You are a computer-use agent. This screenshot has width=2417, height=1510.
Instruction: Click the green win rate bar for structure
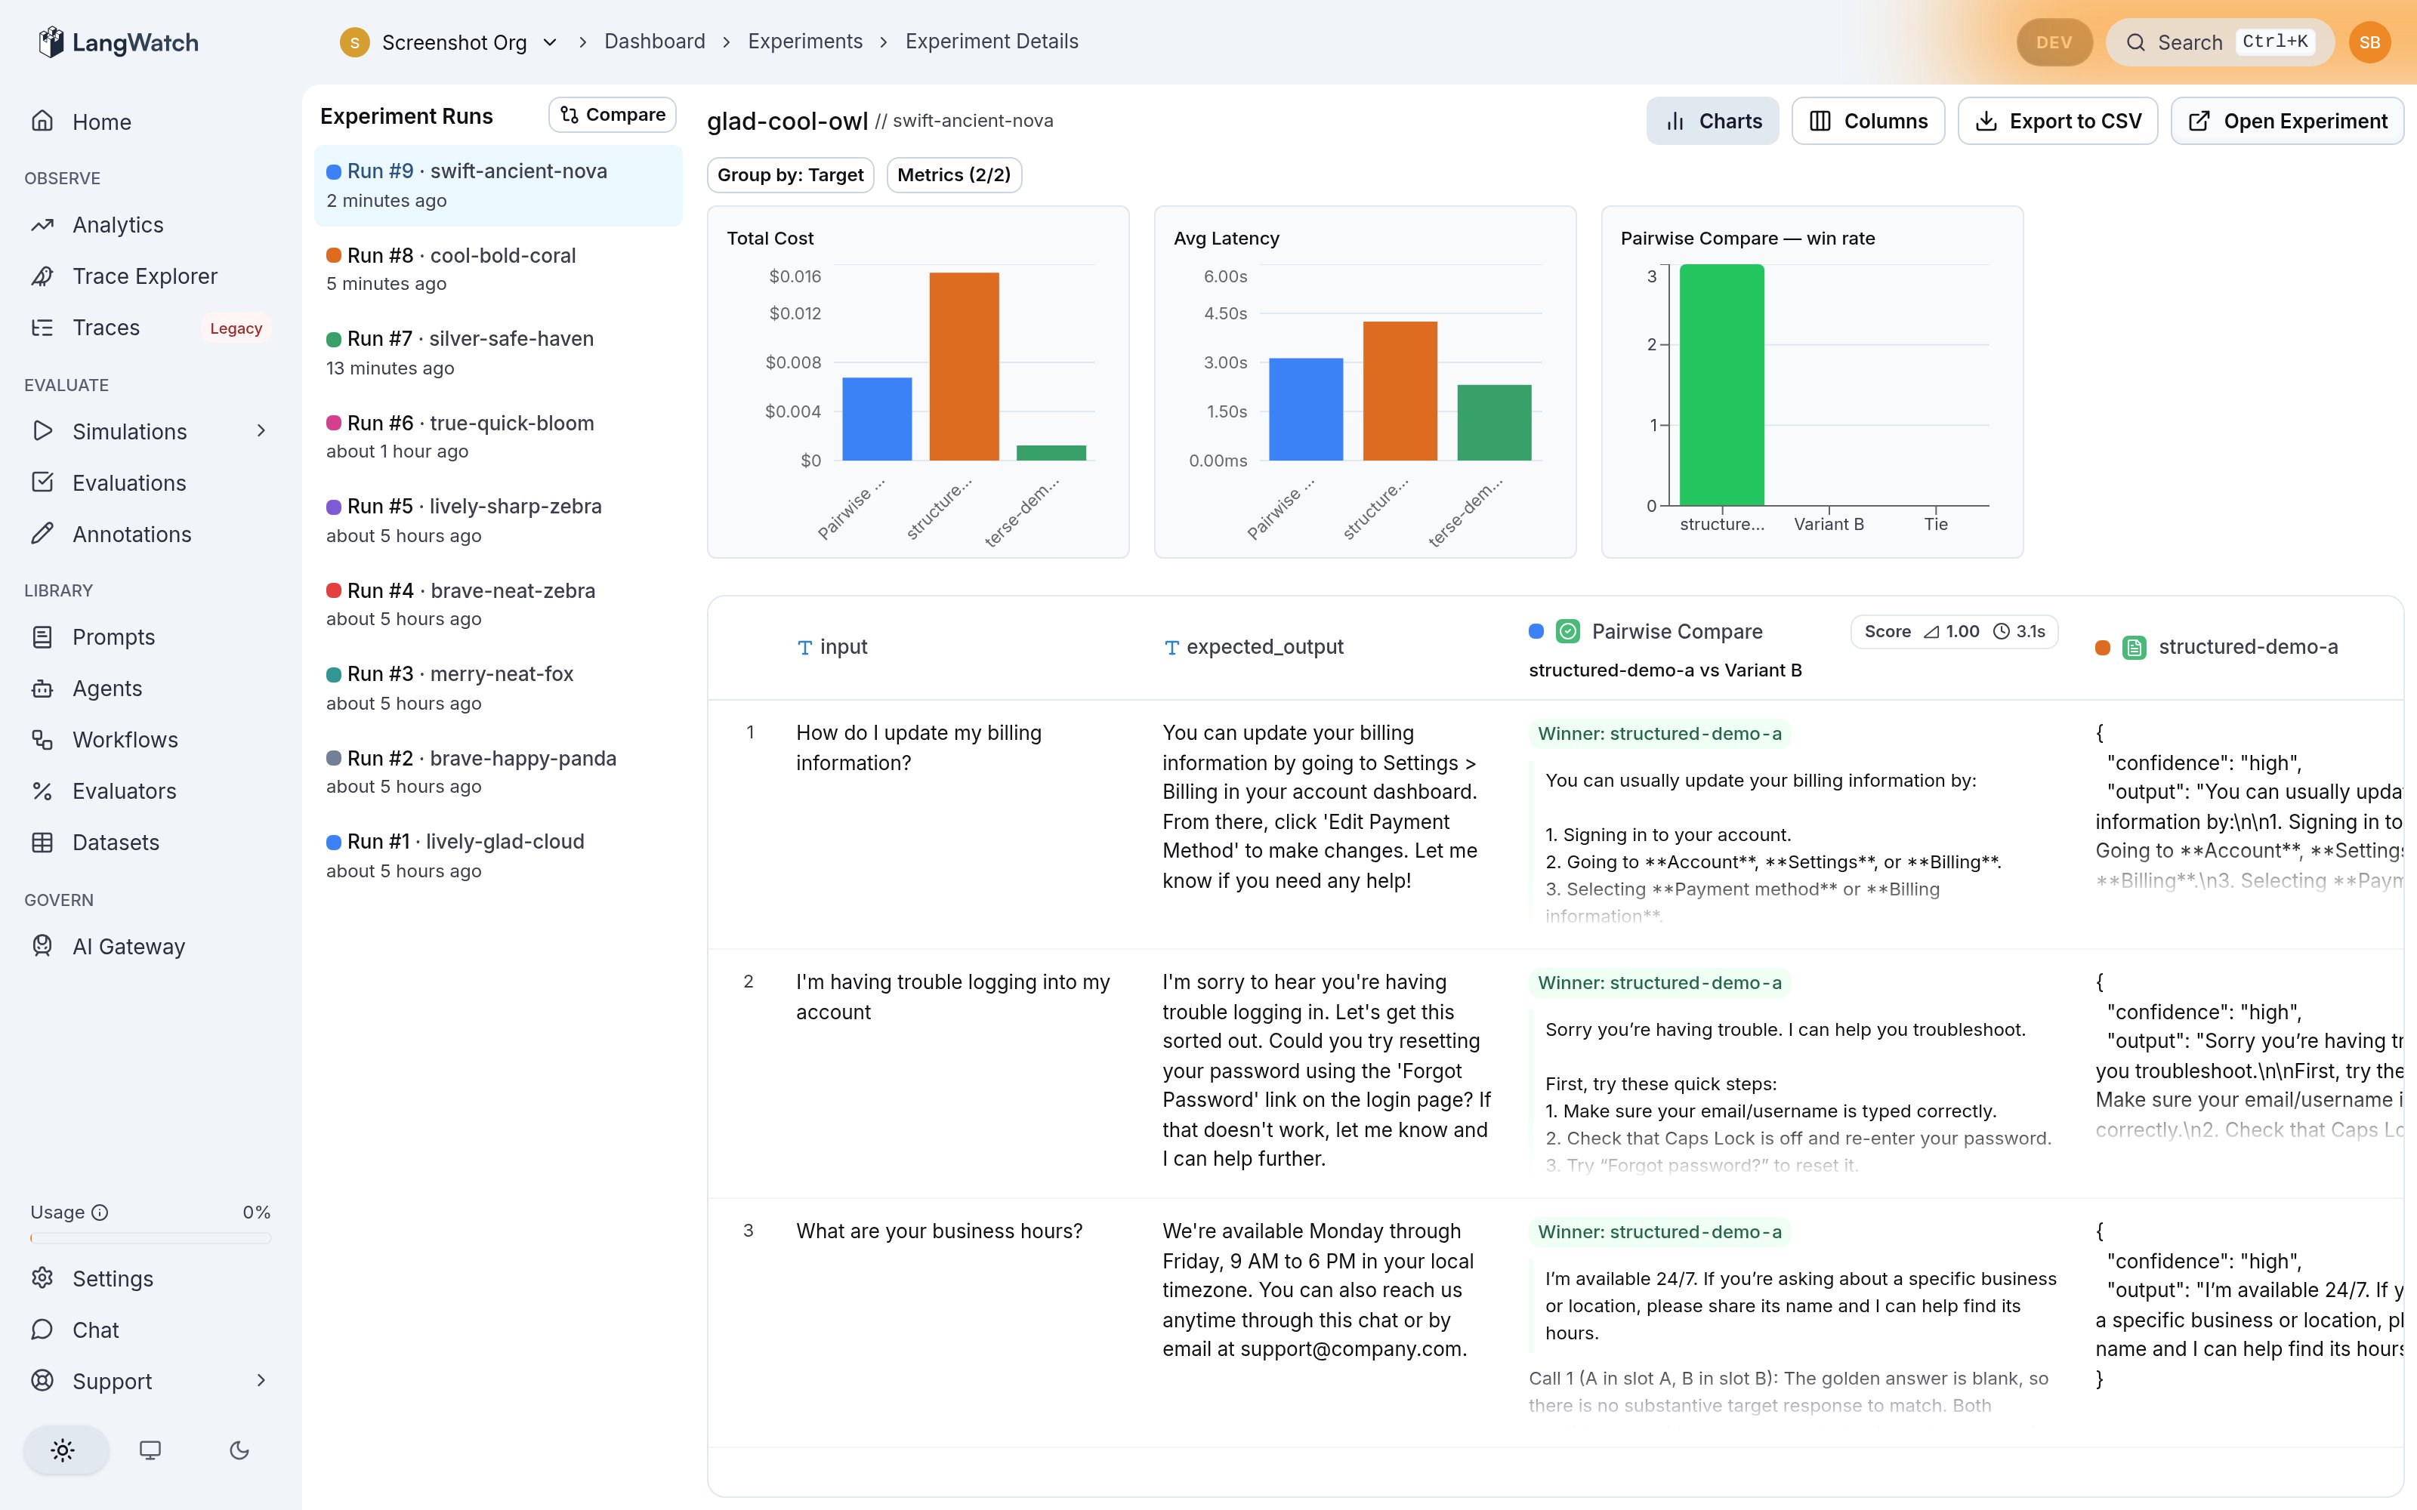click(1722, 384)
